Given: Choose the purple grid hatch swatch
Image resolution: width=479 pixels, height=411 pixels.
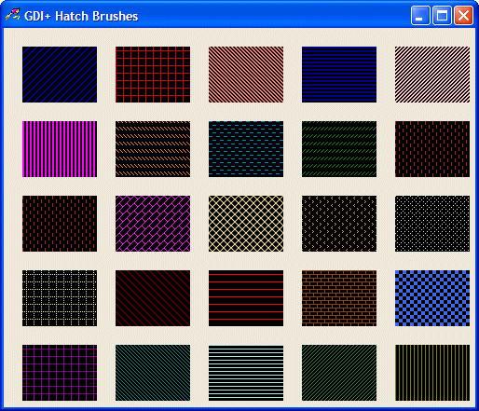Looking at the screenshot, I should 60,373.
